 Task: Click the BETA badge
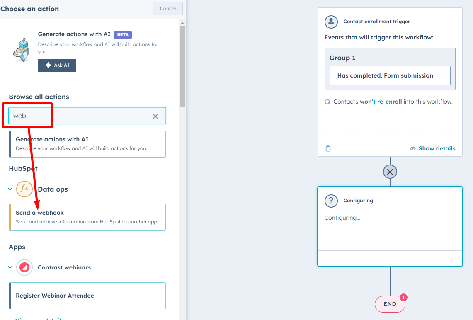[x=123, y=35]
